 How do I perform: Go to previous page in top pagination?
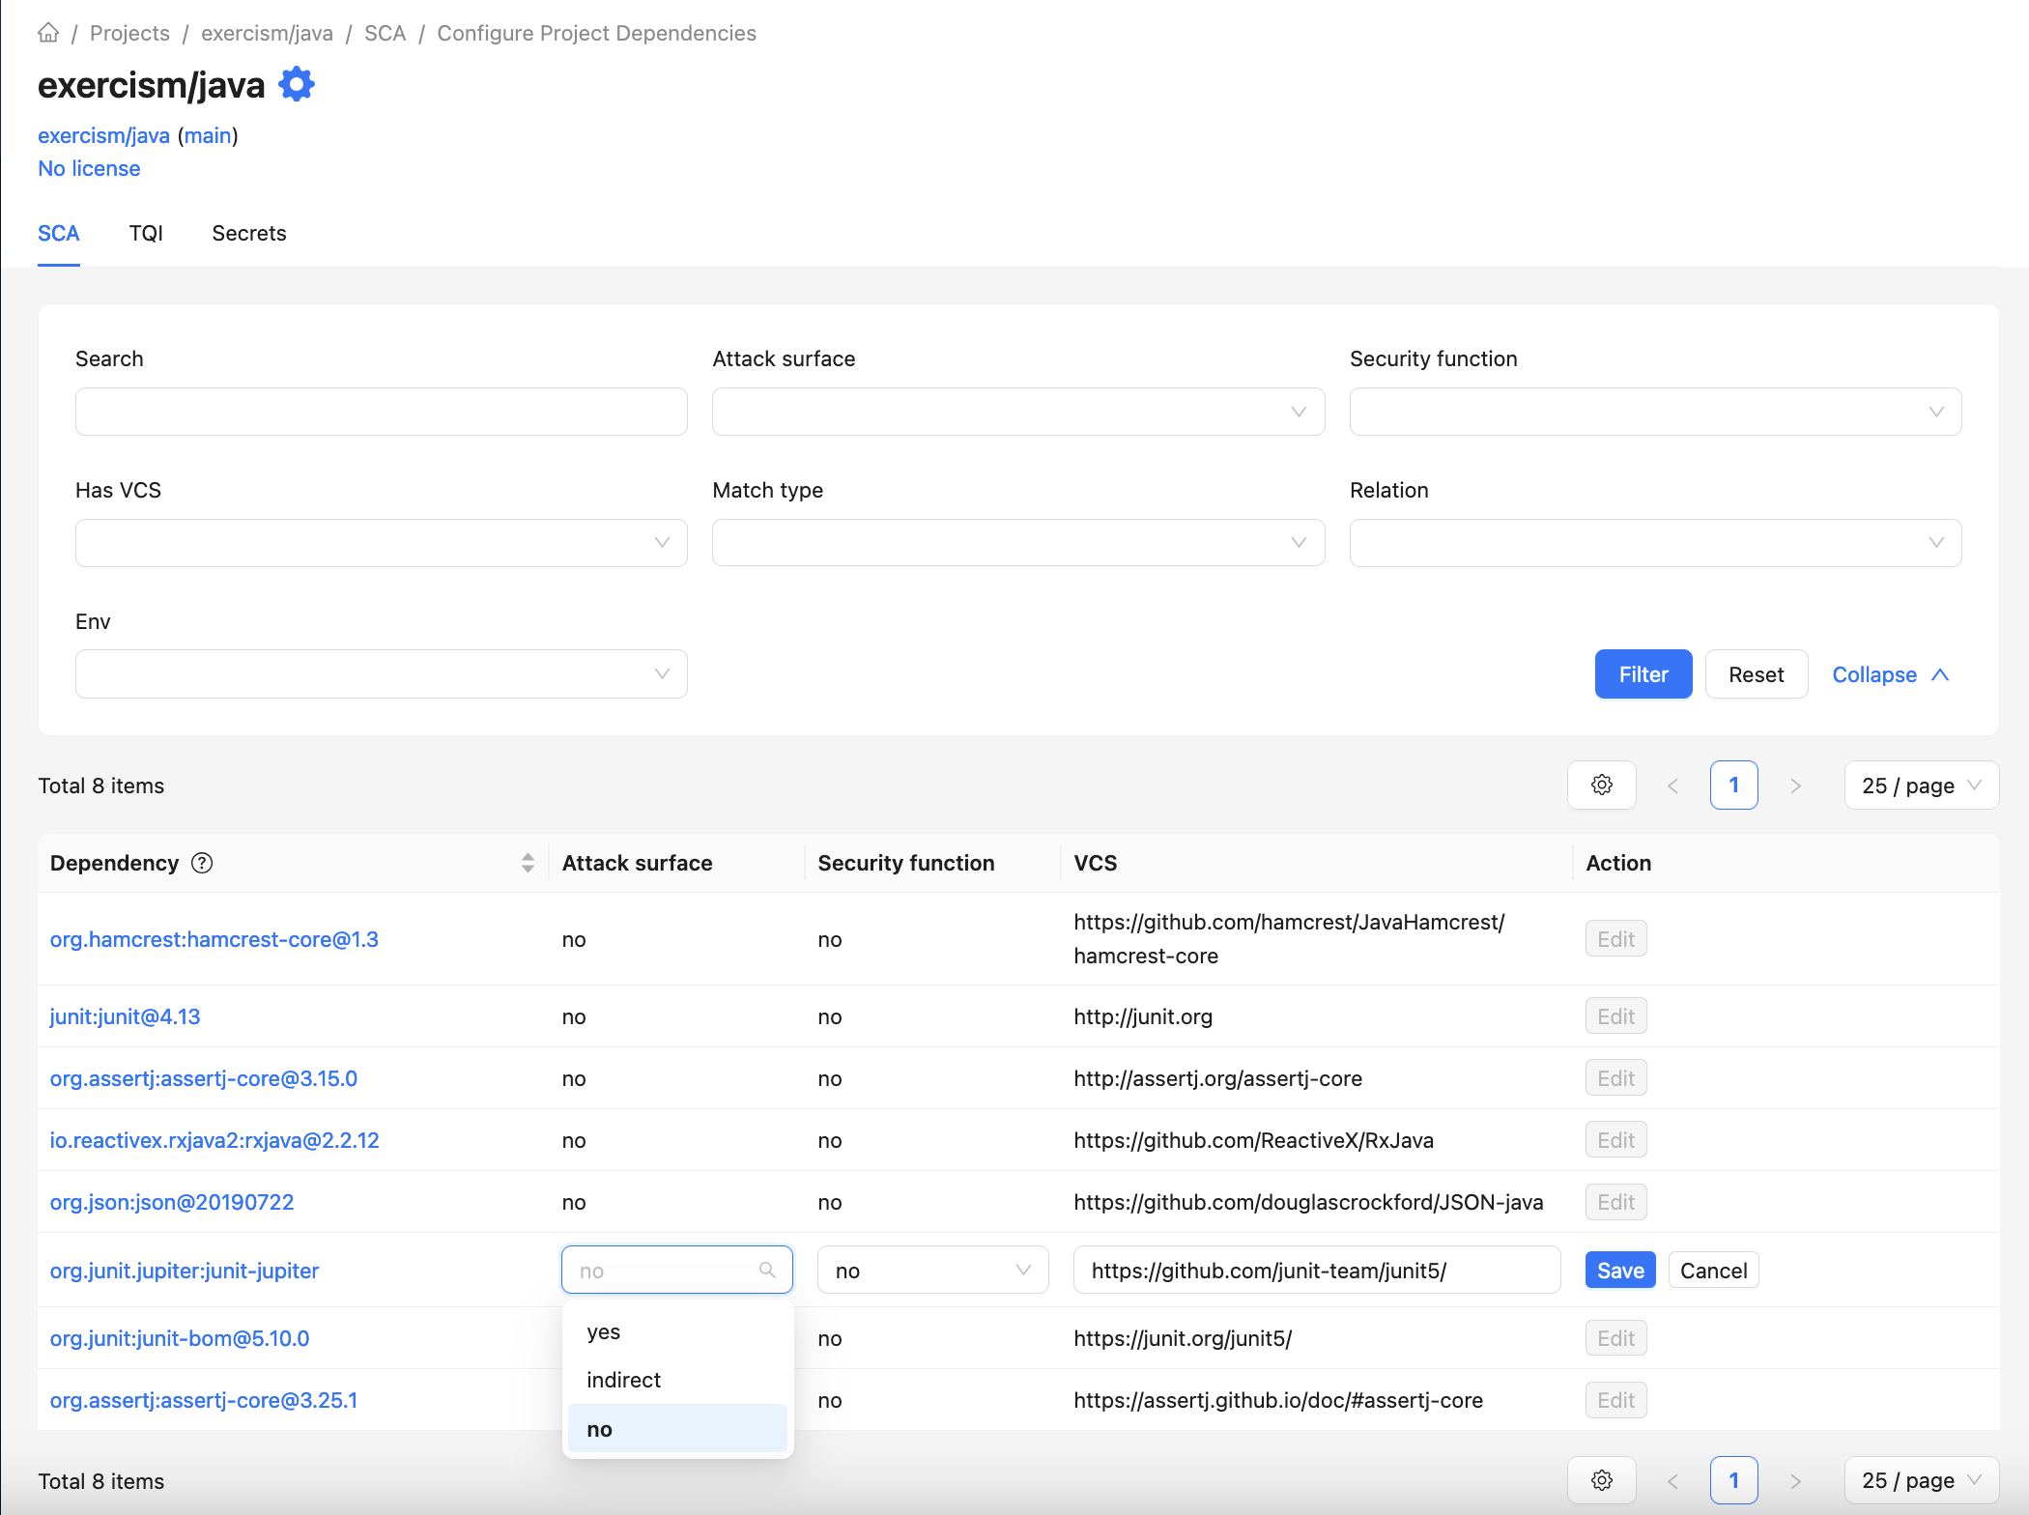(1672, 786)
